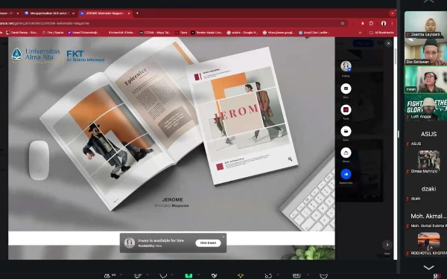Open the adobe - Google bookmark
447x279 pixels.
pos(242,33)
